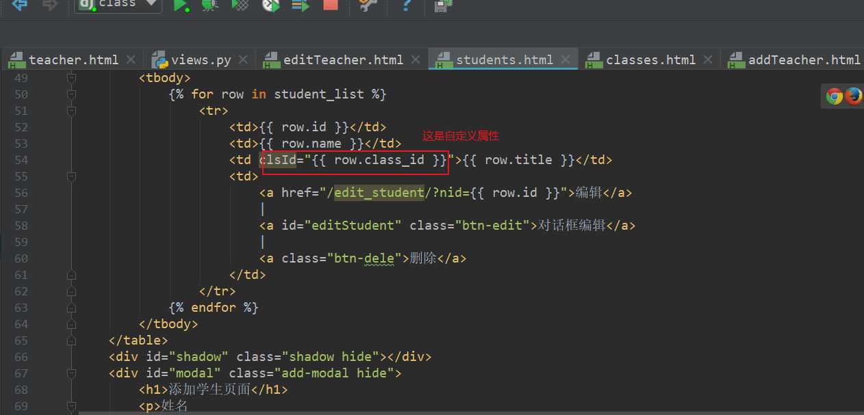Image resolution: width=864 pixels, height=415 pixels.
Task: Start debugging with the green bug icon
Action: [210, 5]
